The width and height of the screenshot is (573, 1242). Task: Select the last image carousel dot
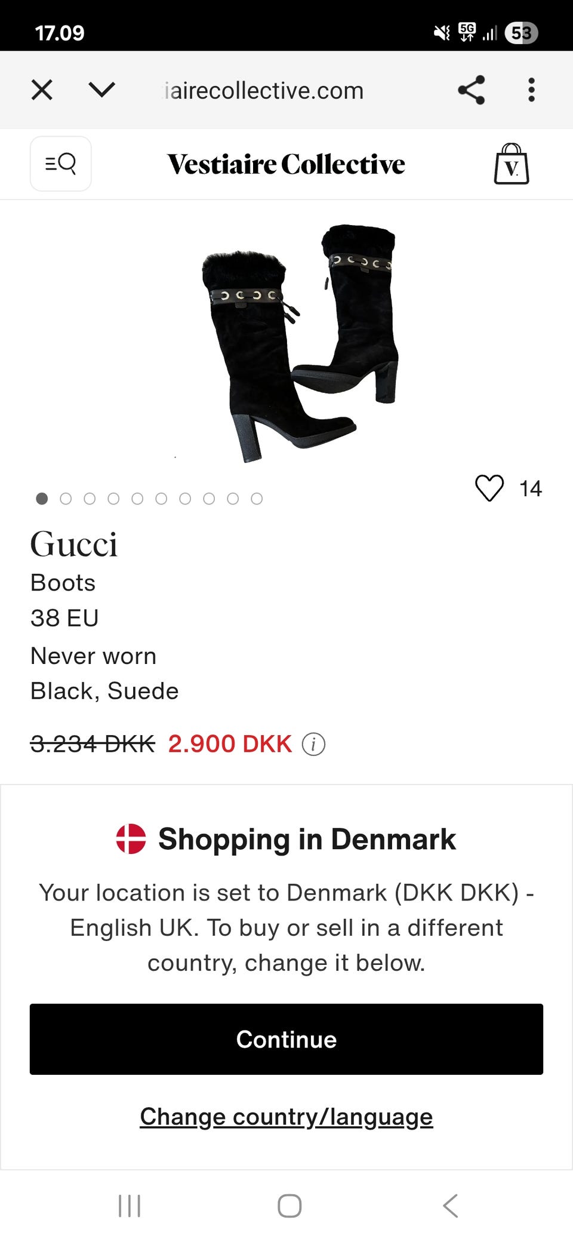click(257, 499)
